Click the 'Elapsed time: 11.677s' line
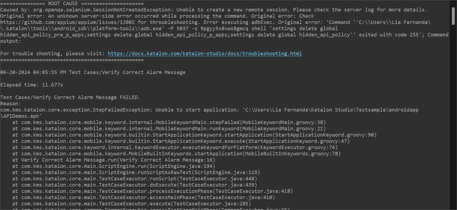This screenshot has width=457, height=210. tap(32, 85)
